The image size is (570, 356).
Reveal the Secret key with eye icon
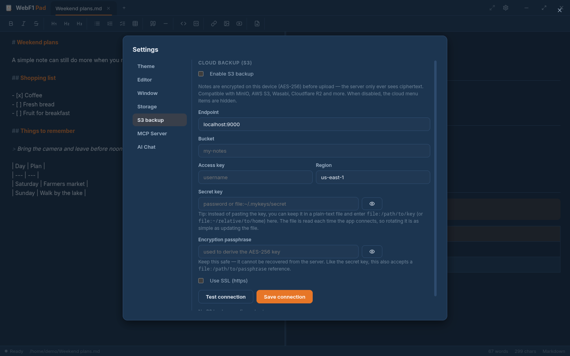coord(372,204)
